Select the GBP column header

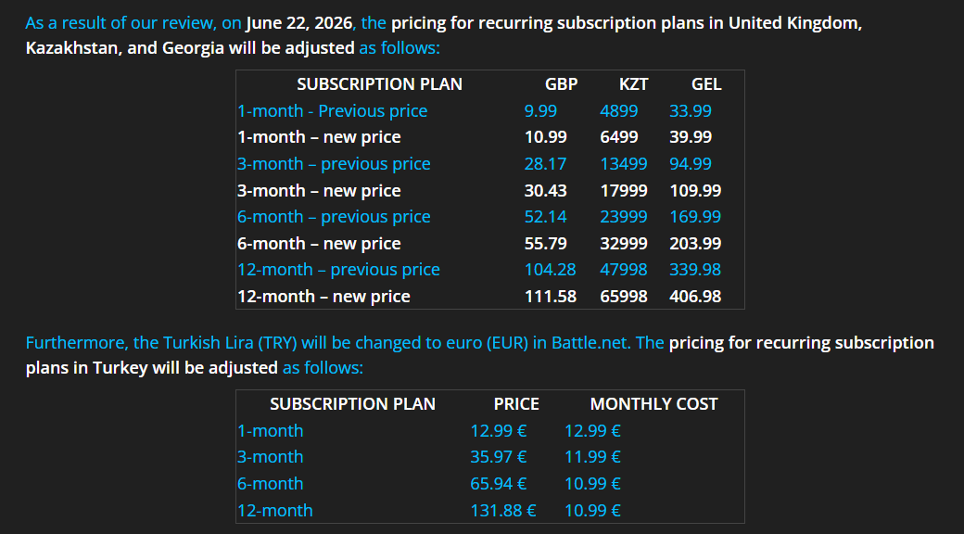[561, 84]
